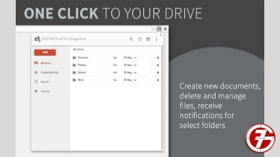Open more options for Personal row

(x=151, y=58)
